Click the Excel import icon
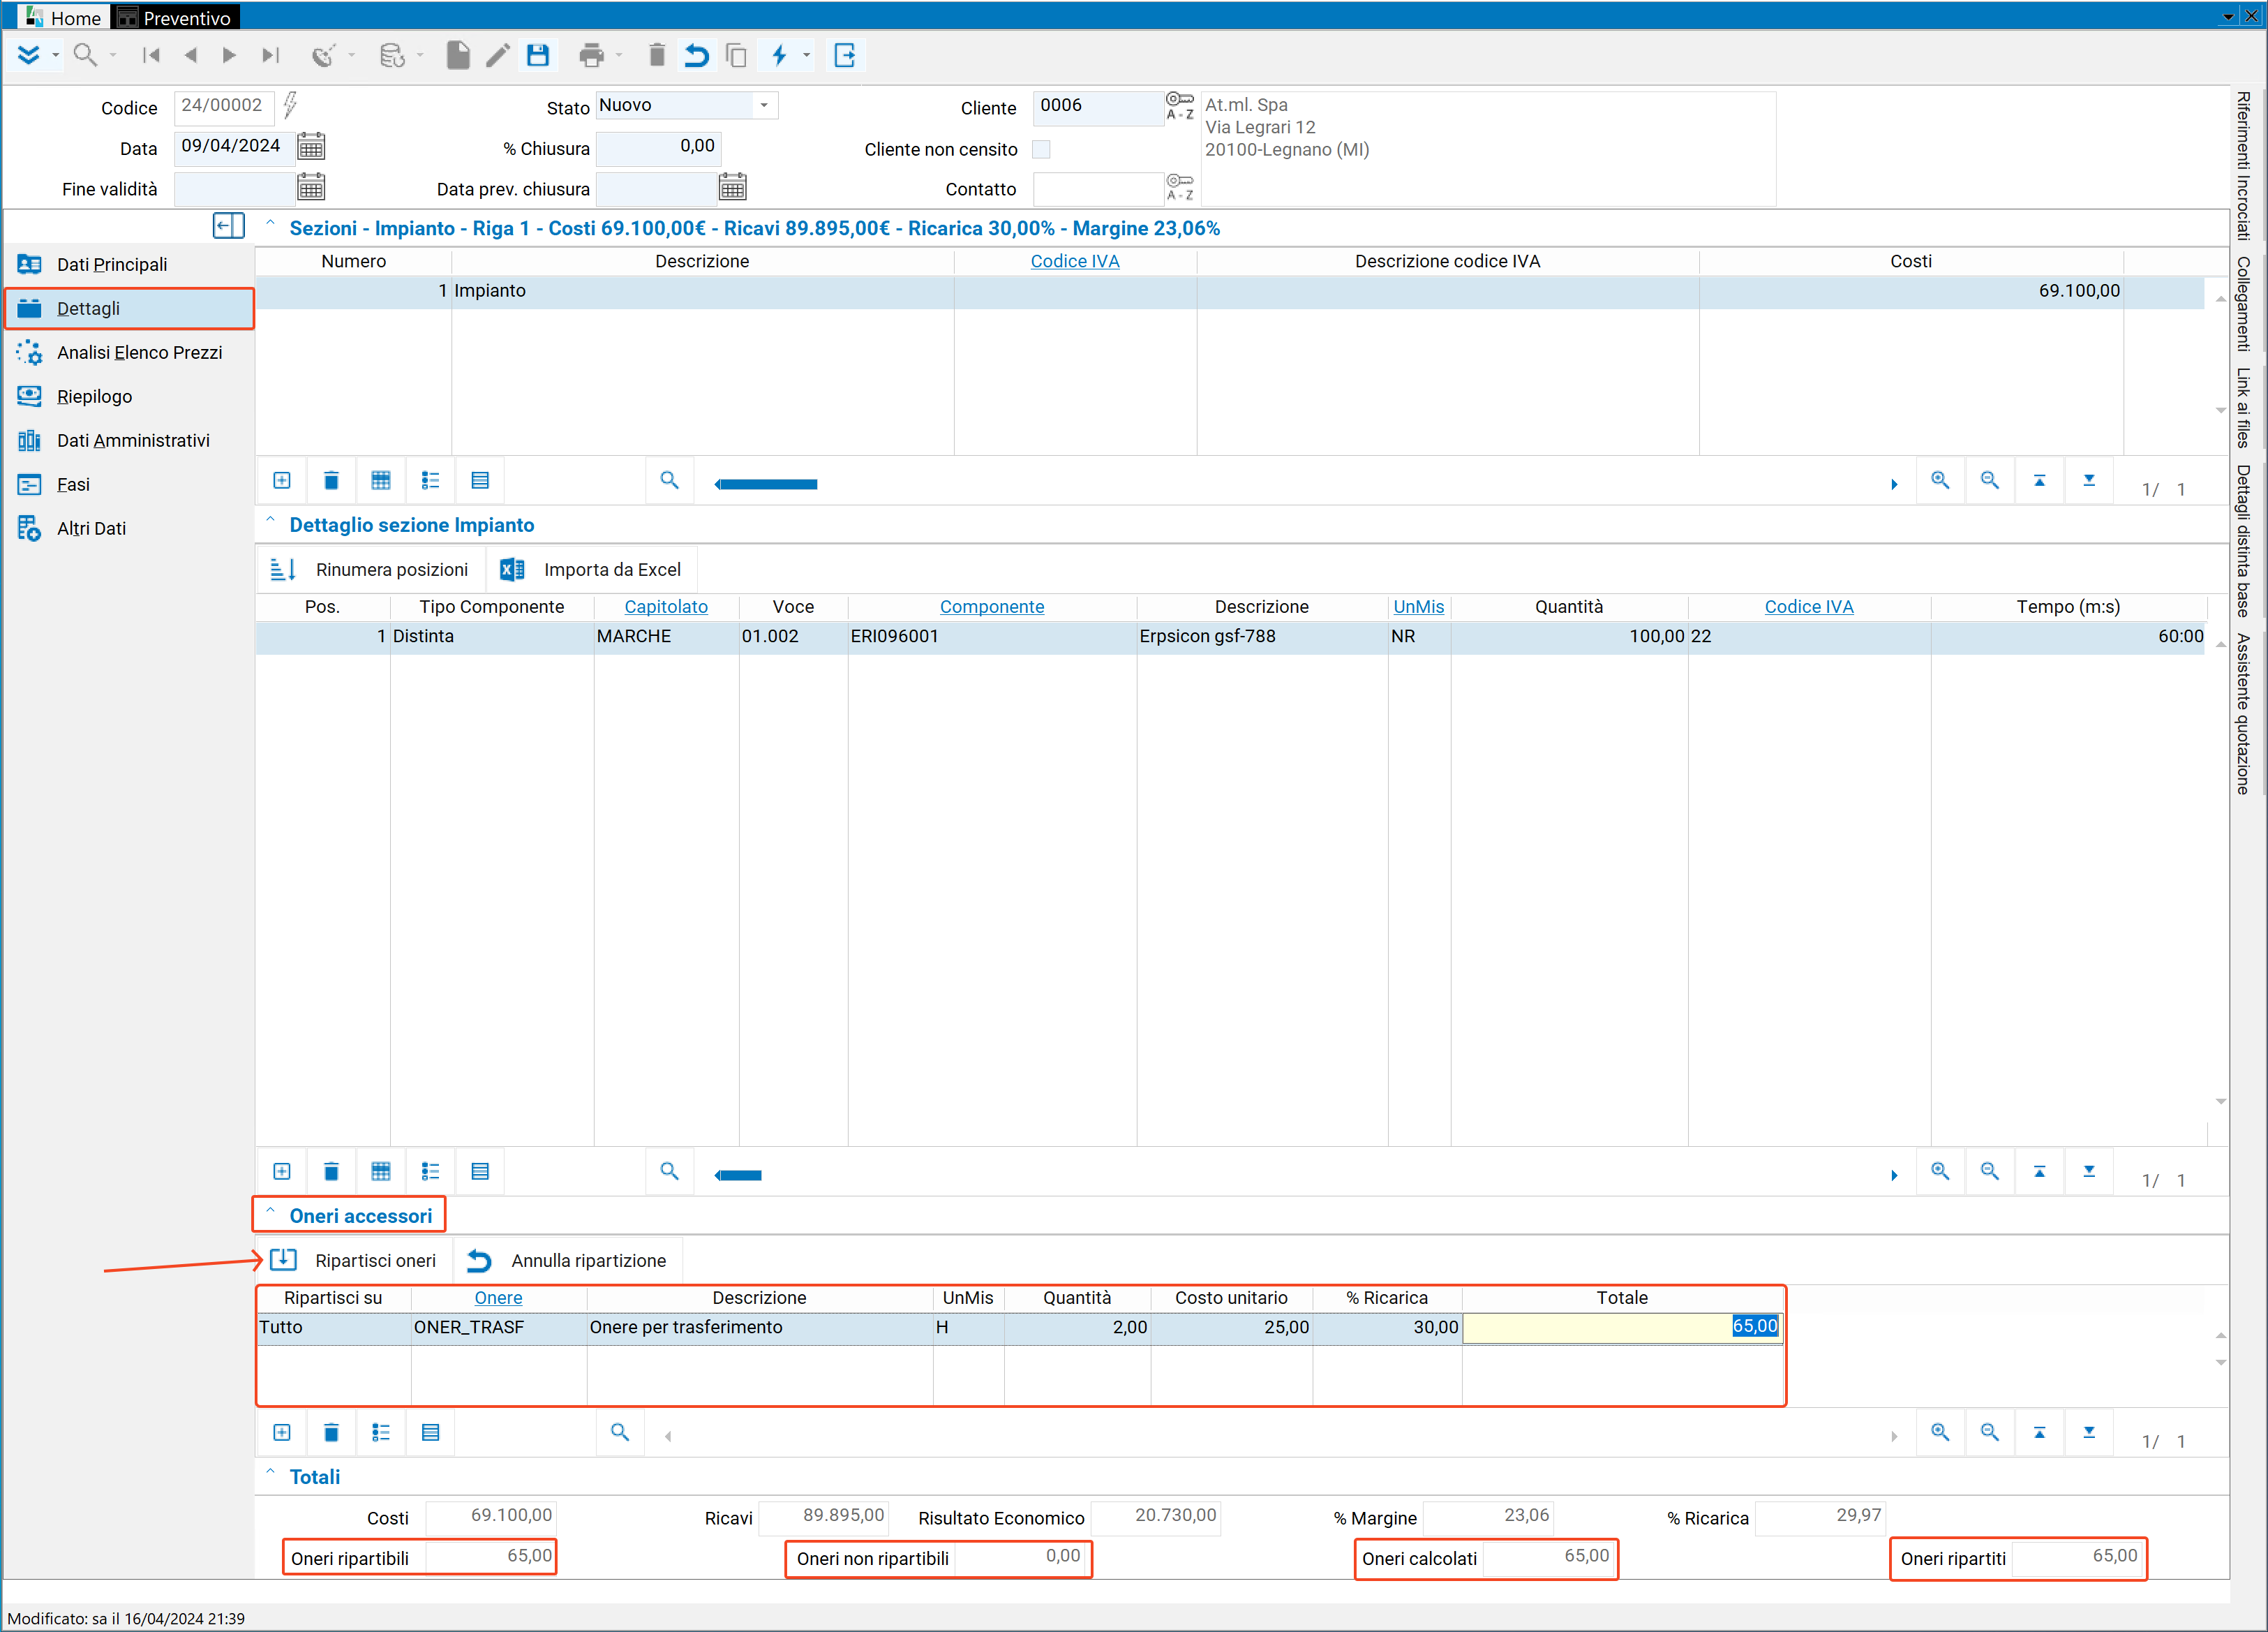This screenshot has height=1632, width=2268. (x=512, y=570)
